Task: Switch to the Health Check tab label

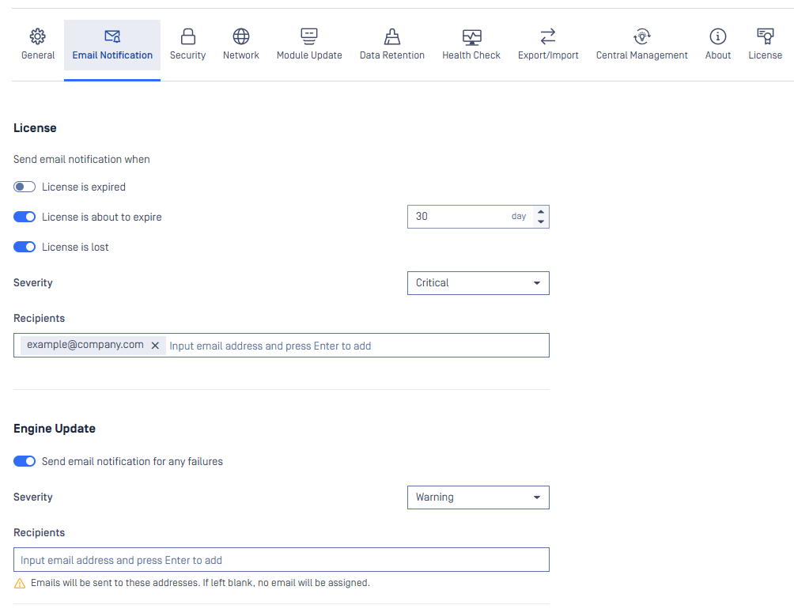Action: tap(471, 55)
